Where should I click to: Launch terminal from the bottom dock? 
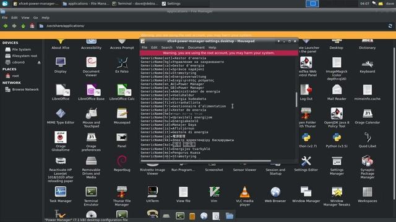tap(180, 216)
